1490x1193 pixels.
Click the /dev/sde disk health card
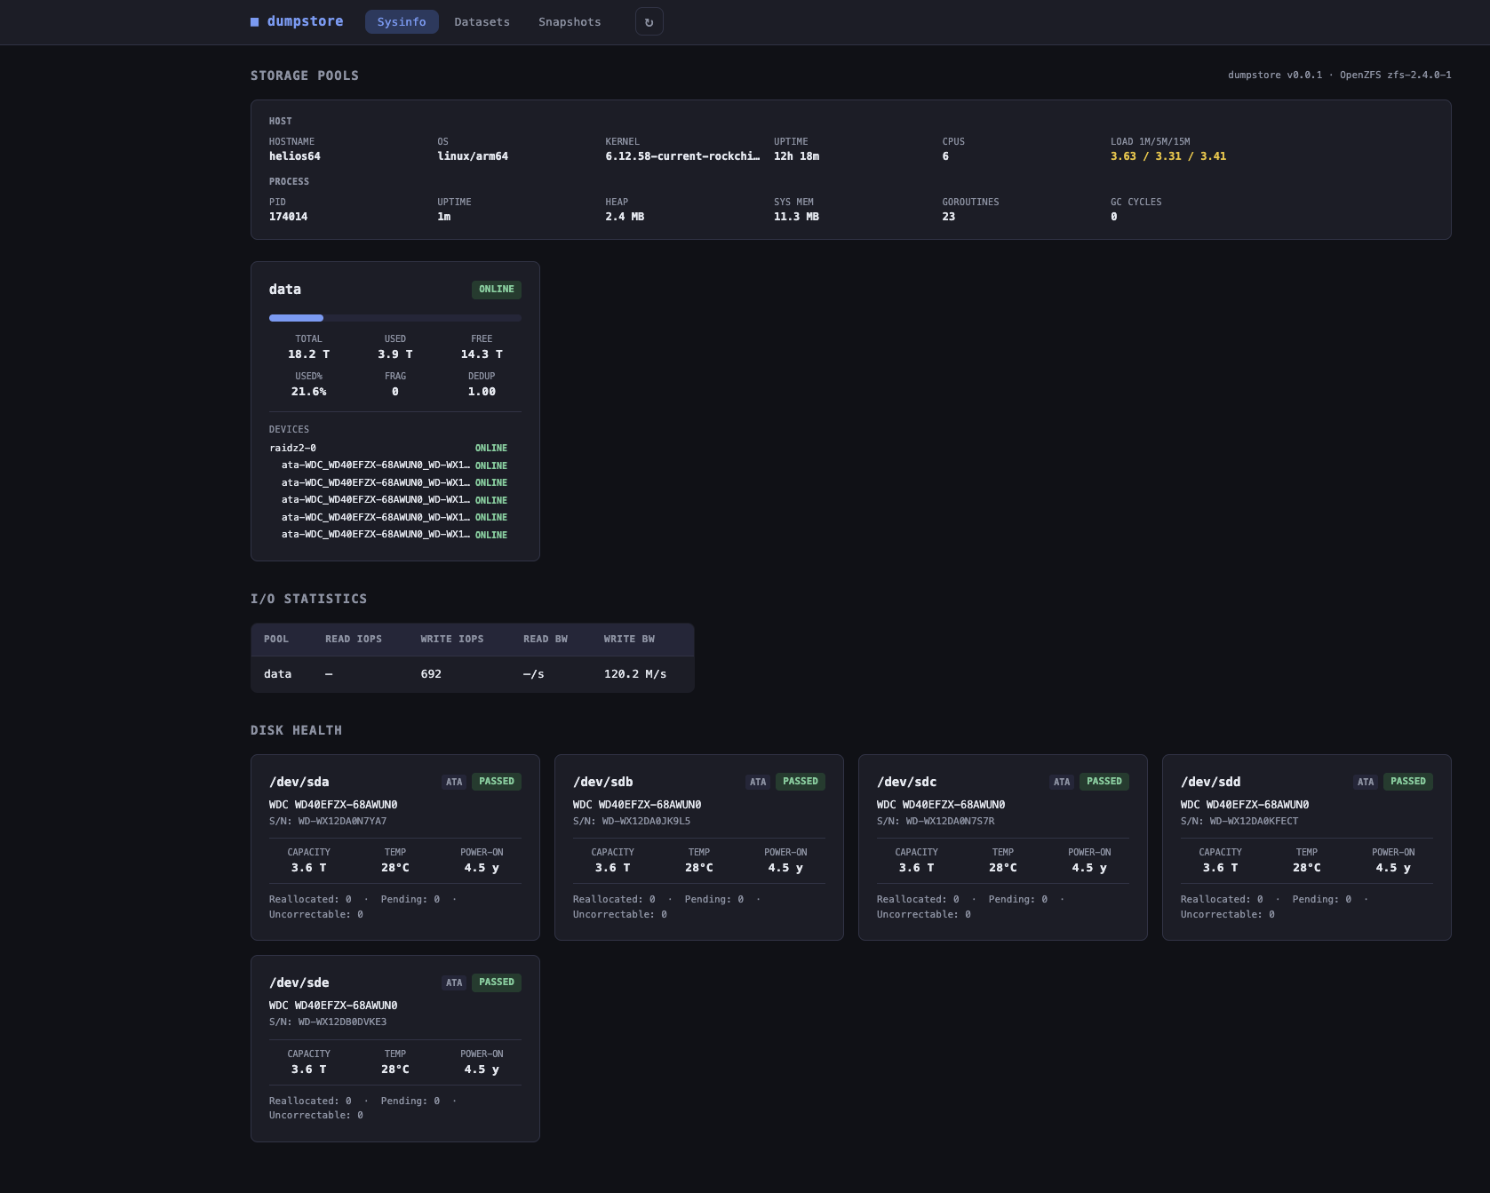pyautogui.click(x=394, y=1048)
